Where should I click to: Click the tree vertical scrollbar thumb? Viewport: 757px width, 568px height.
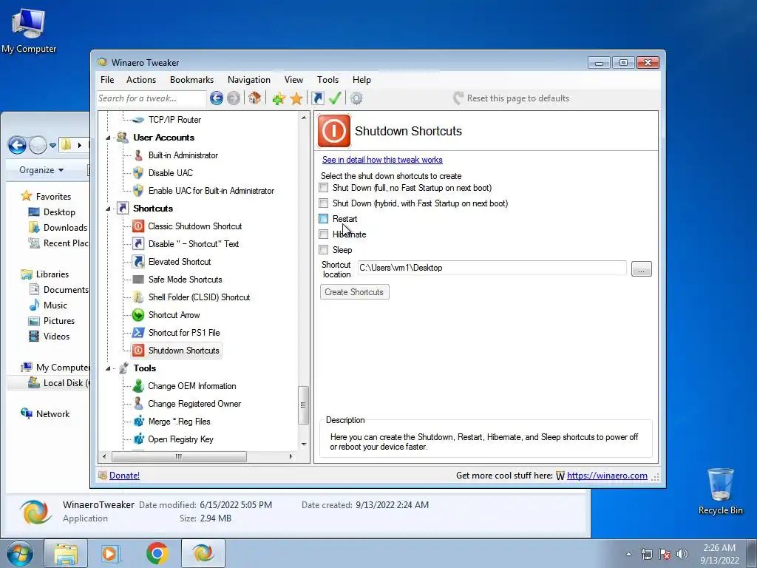pyautogui.click(x=303, y=405)
